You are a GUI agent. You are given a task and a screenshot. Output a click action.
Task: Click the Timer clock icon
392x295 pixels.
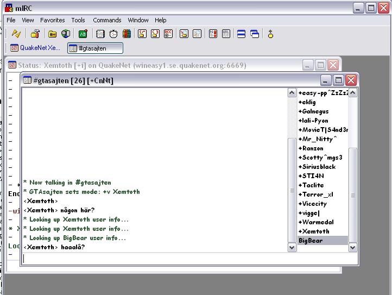tap(113, 34)
